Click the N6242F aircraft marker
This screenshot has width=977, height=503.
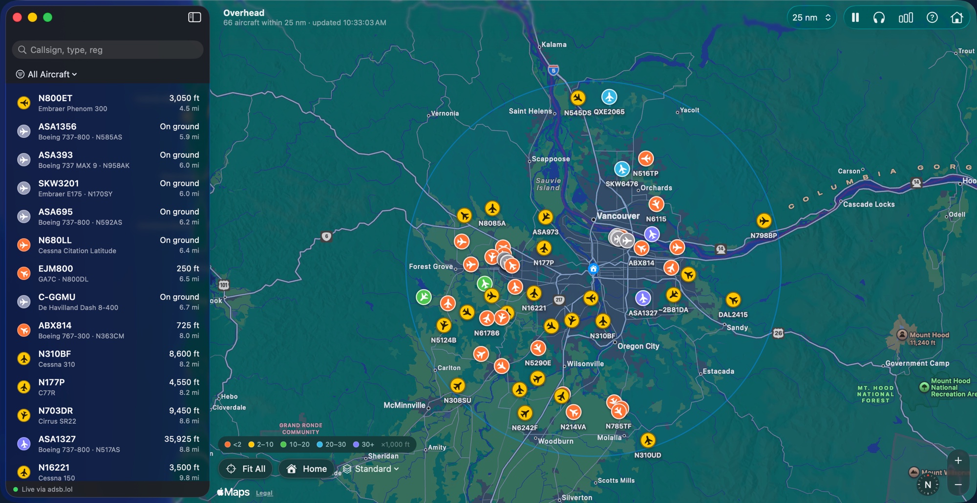525,413
